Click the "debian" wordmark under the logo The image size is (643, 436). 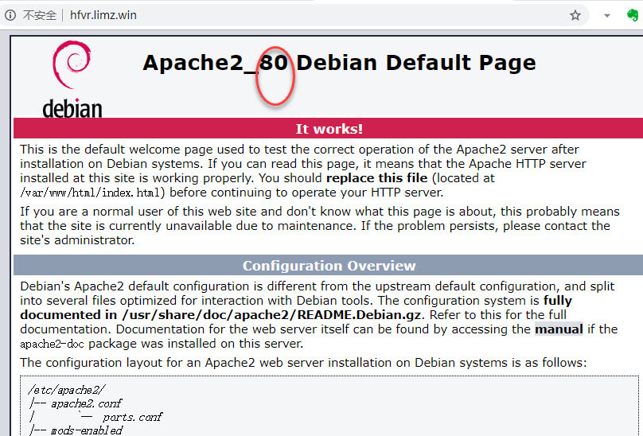[72, 108]
